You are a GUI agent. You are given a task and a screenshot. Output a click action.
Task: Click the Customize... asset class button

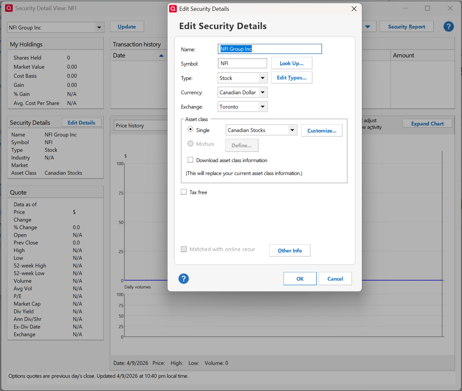coord(322,131)
